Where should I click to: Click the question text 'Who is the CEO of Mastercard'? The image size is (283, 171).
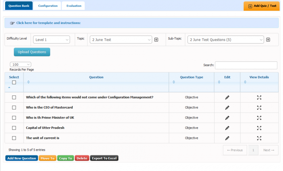[x=49, y=107]
